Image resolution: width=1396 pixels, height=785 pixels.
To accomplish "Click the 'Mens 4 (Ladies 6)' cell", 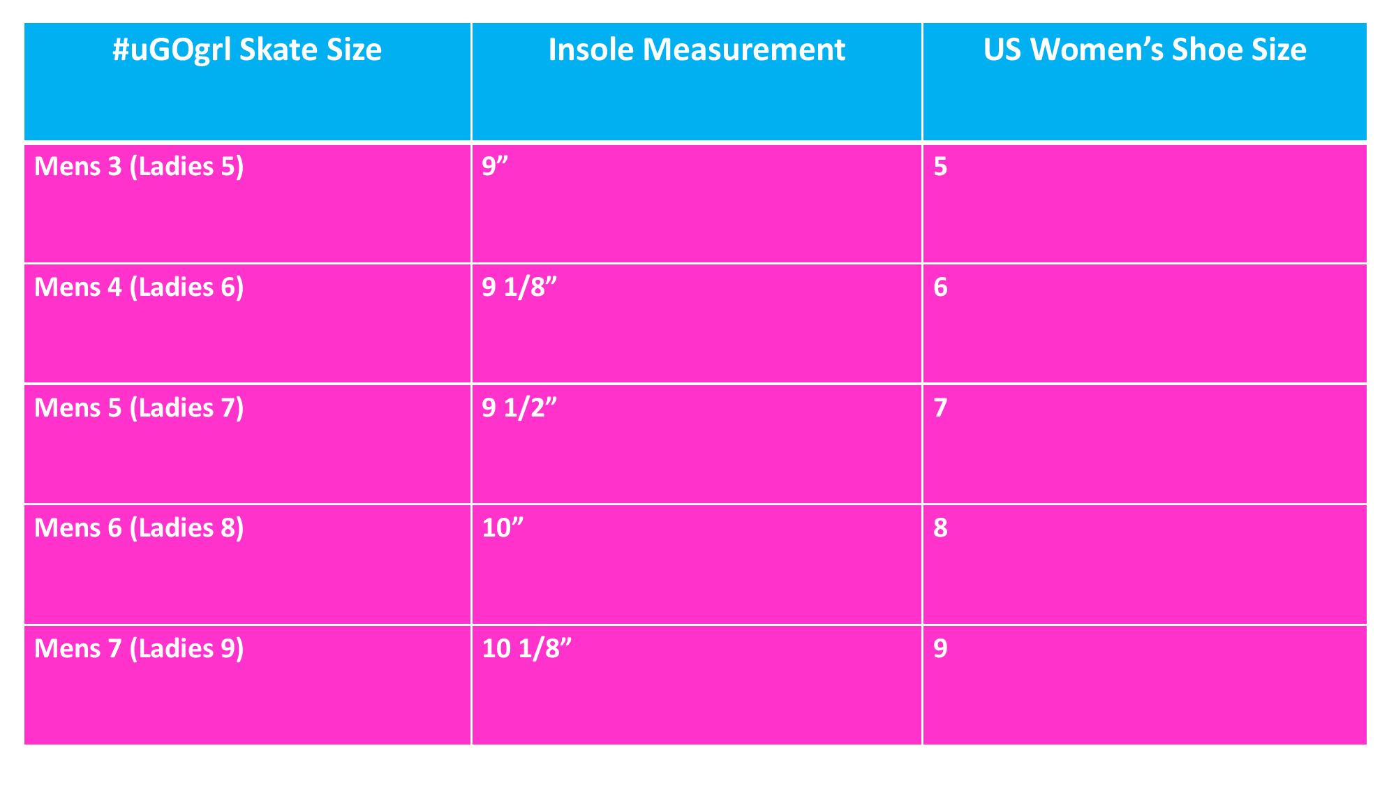I will (x=139, y=287).
